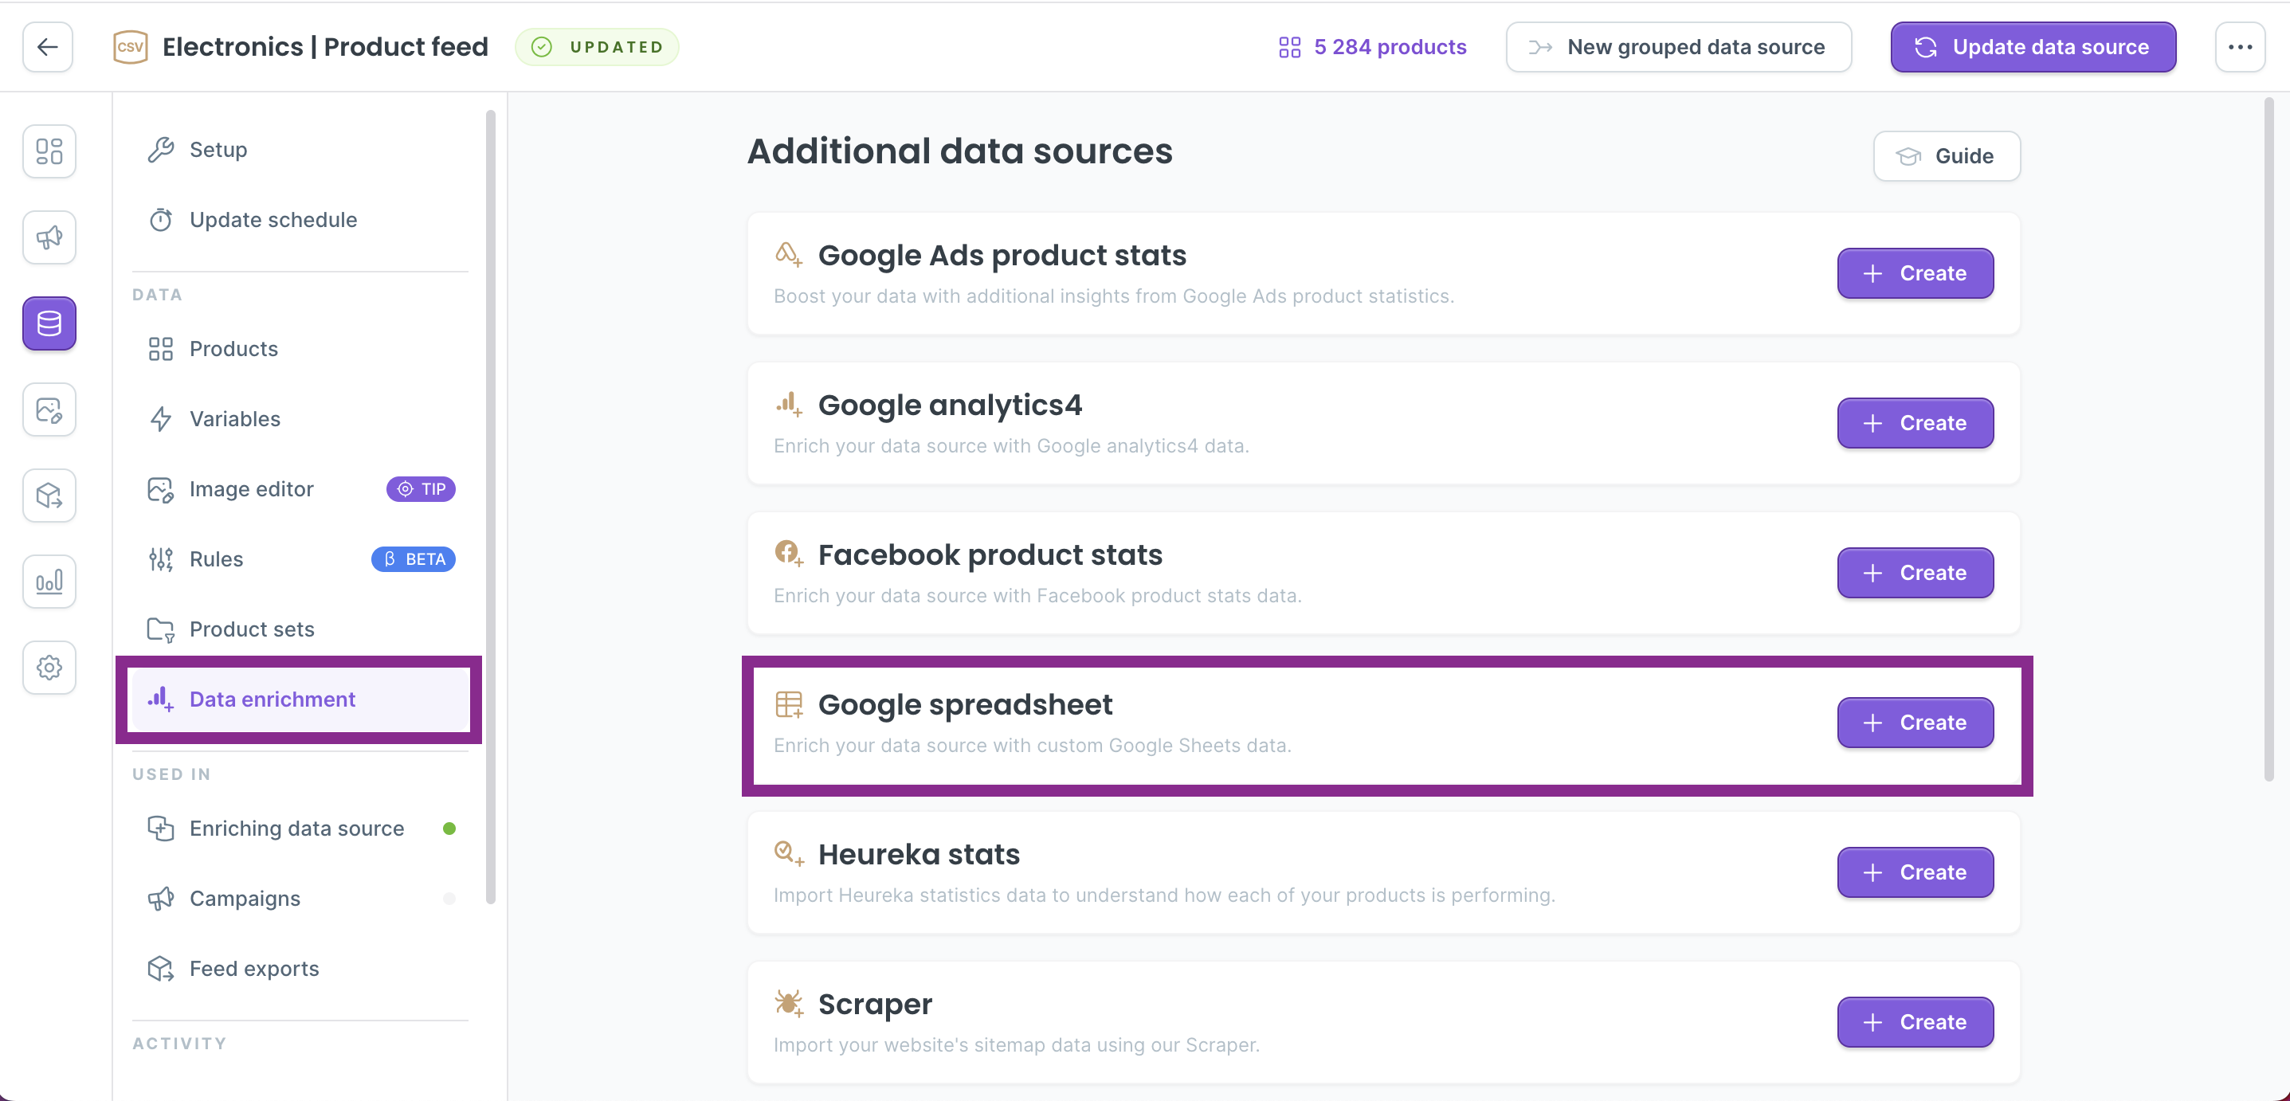Open the image editor rail icon
Viewport: 2290px width, 1101px height.
(x=49, y=409)
